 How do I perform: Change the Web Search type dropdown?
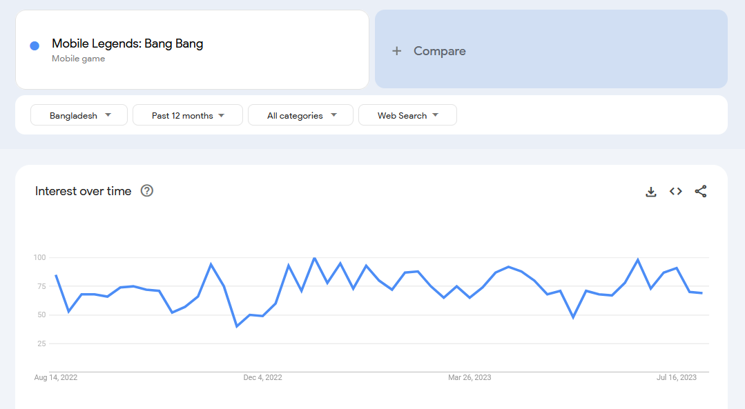point(407,115)
